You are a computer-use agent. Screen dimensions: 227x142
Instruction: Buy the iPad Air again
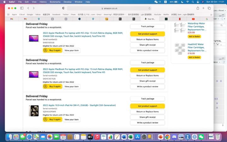pyautogui.click(x=52, y=119)
